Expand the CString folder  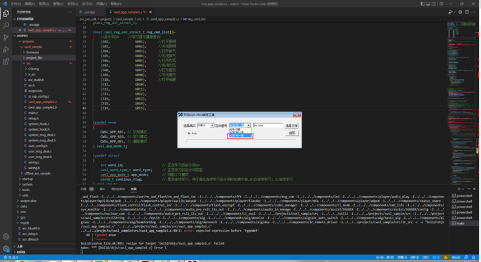click(26, 69)
